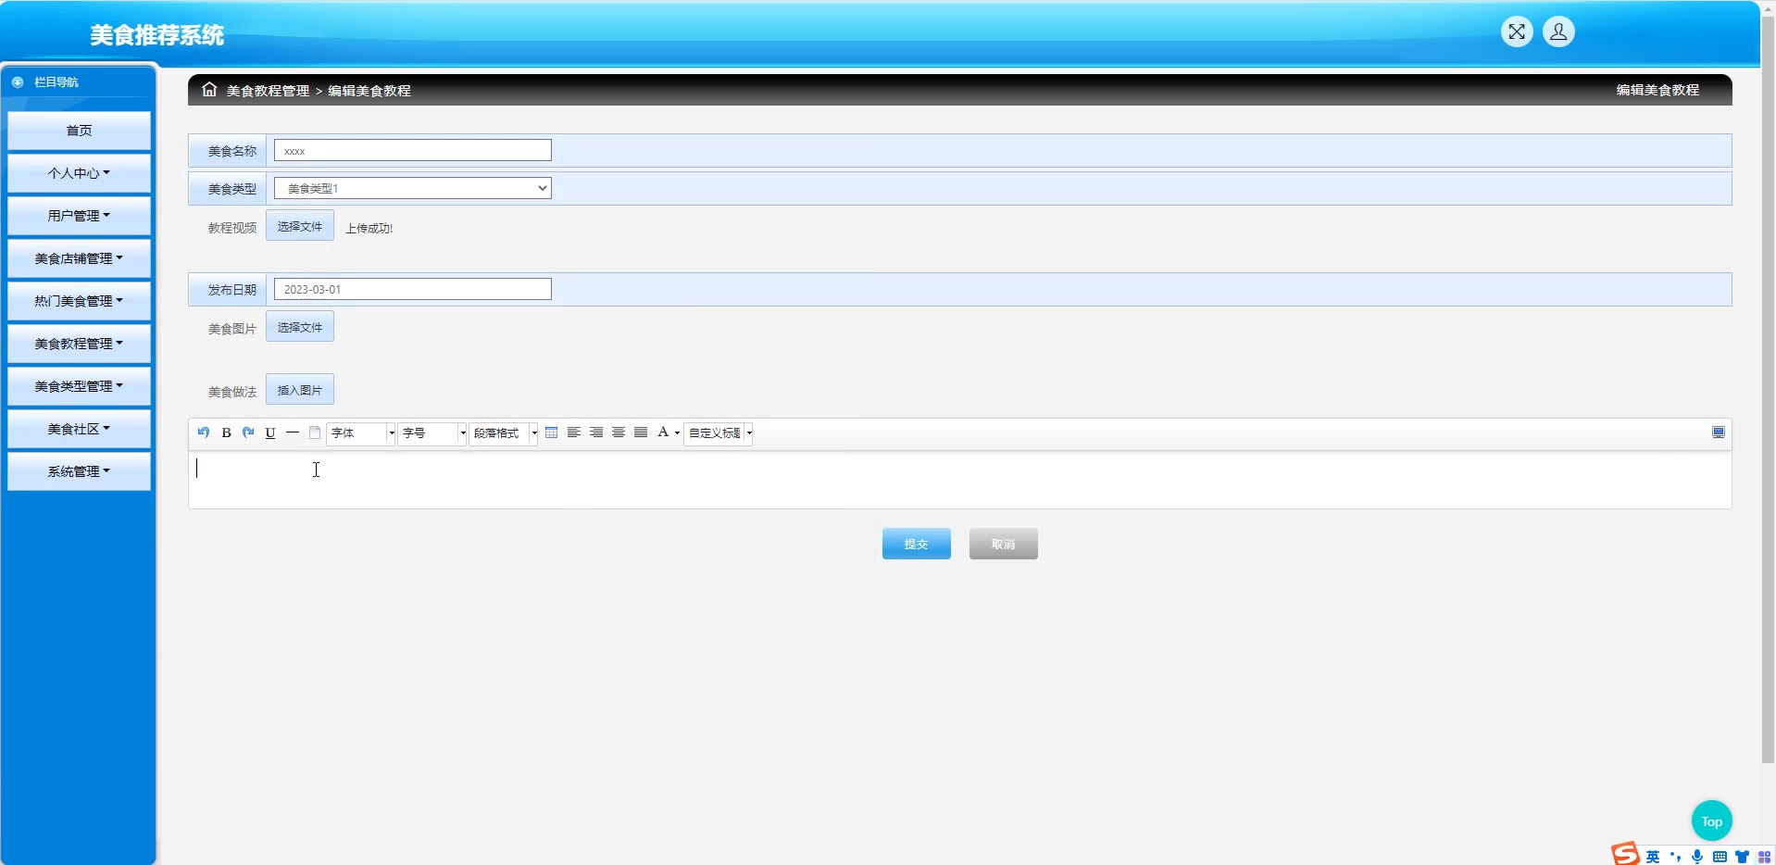
Task: Click the 上传成功! status text
Action: [x=369, y=229]
